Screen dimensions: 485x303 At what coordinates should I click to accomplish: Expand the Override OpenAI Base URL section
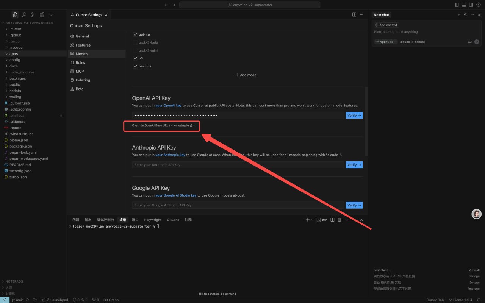coord(163,125)
